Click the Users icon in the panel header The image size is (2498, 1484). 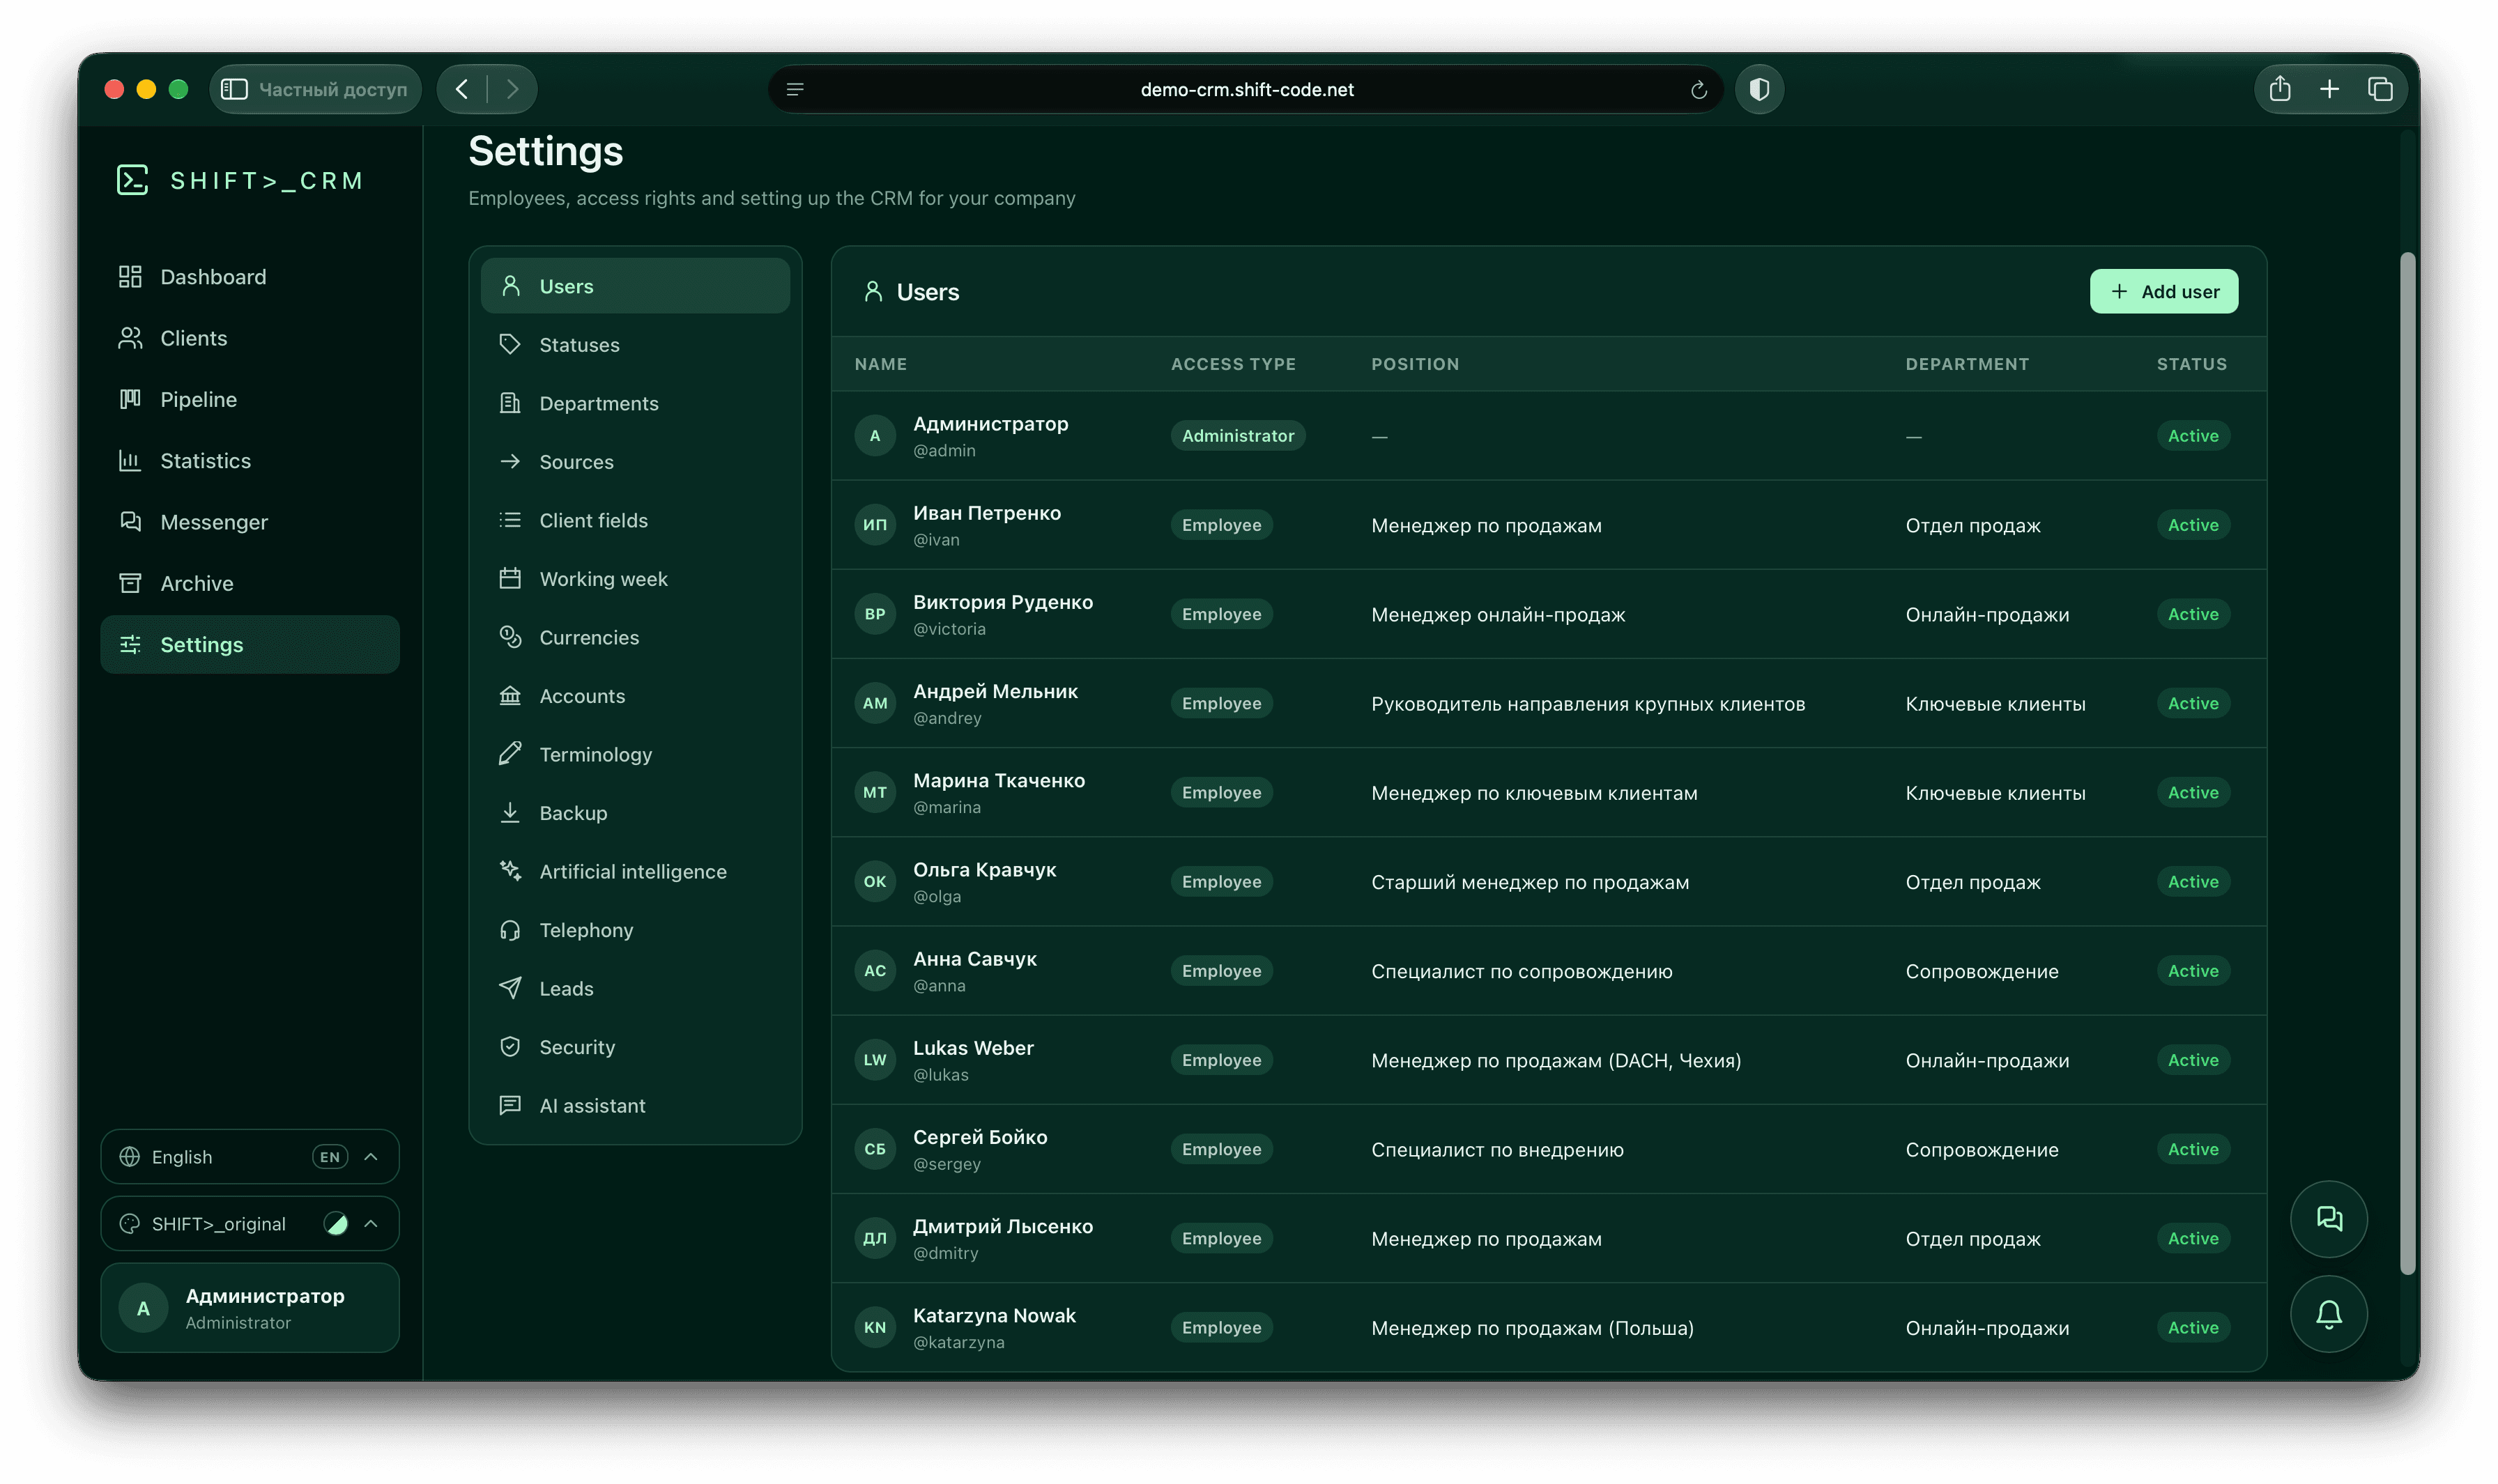pos(873,291)
